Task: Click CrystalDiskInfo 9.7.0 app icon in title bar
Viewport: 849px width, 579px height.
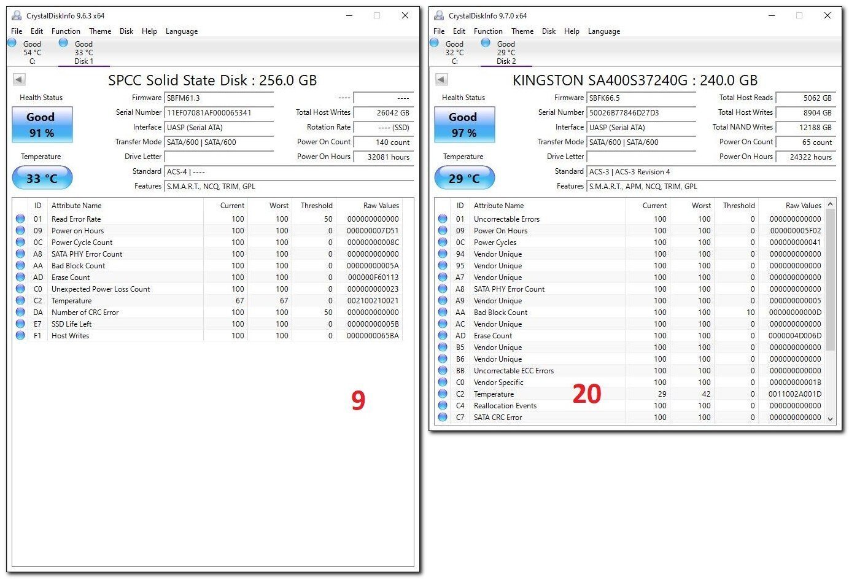Action: [x=439, y=15]
